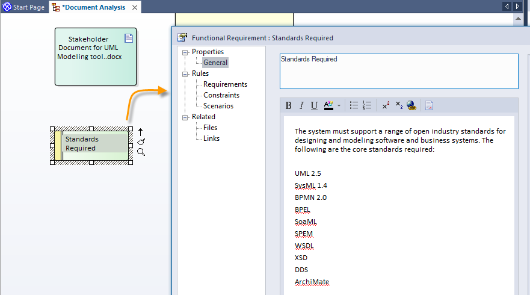
Task: Toggle underline formatting in notes toolbar
Action: [x=314, y=106]
